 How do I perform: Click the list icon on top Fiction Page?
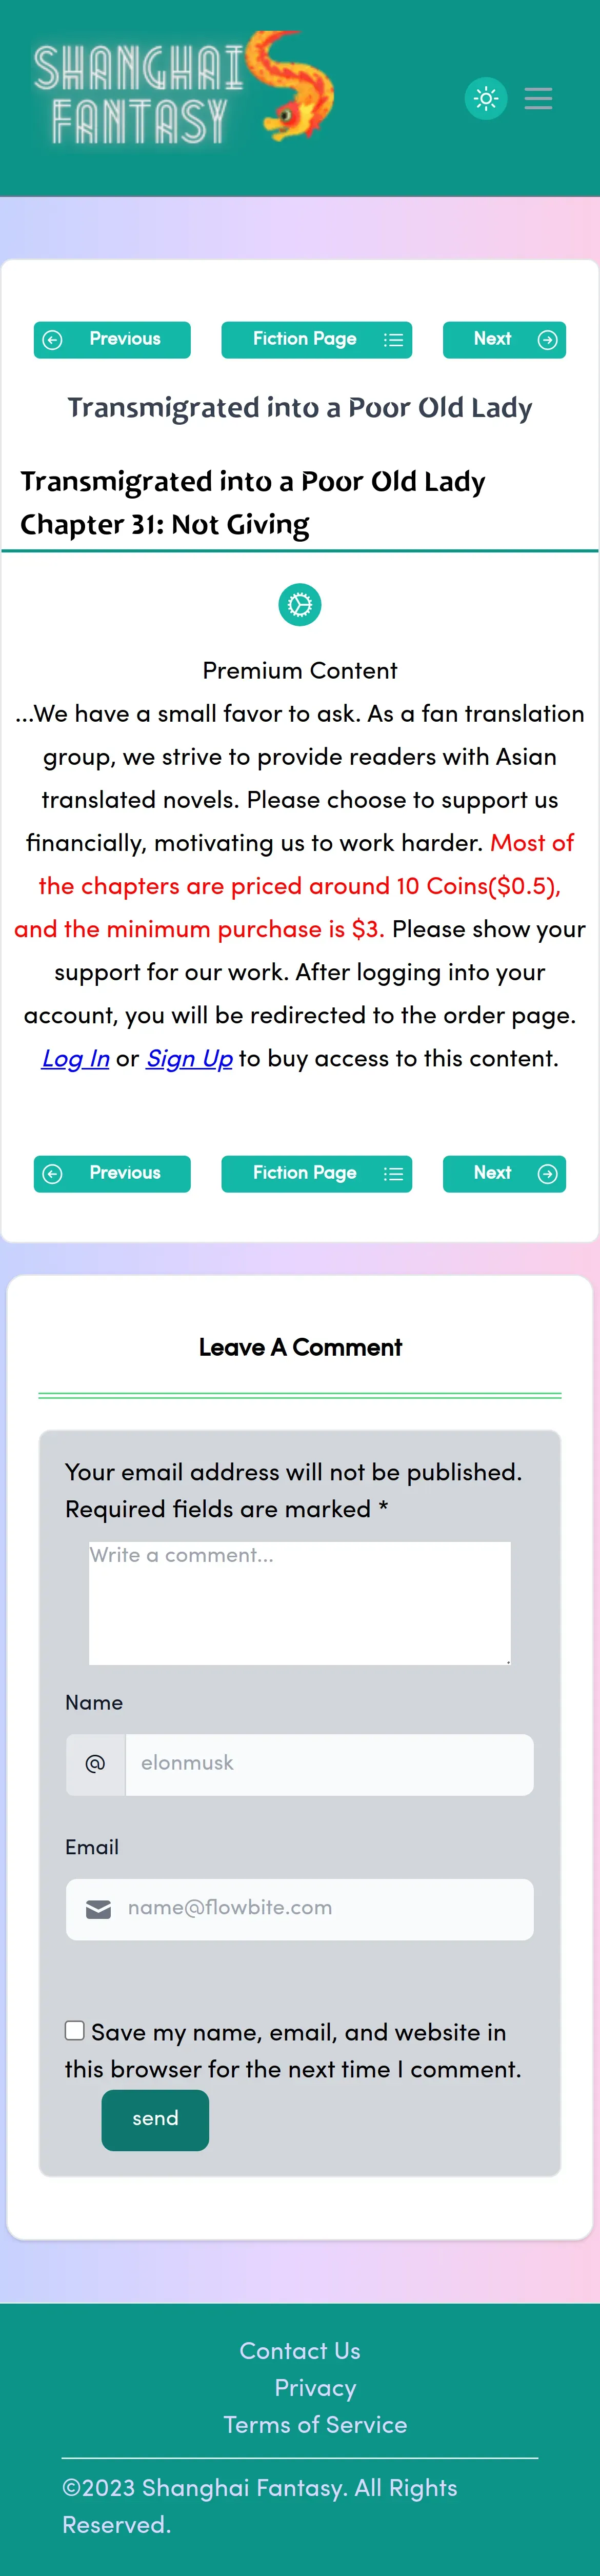[394, 340]
